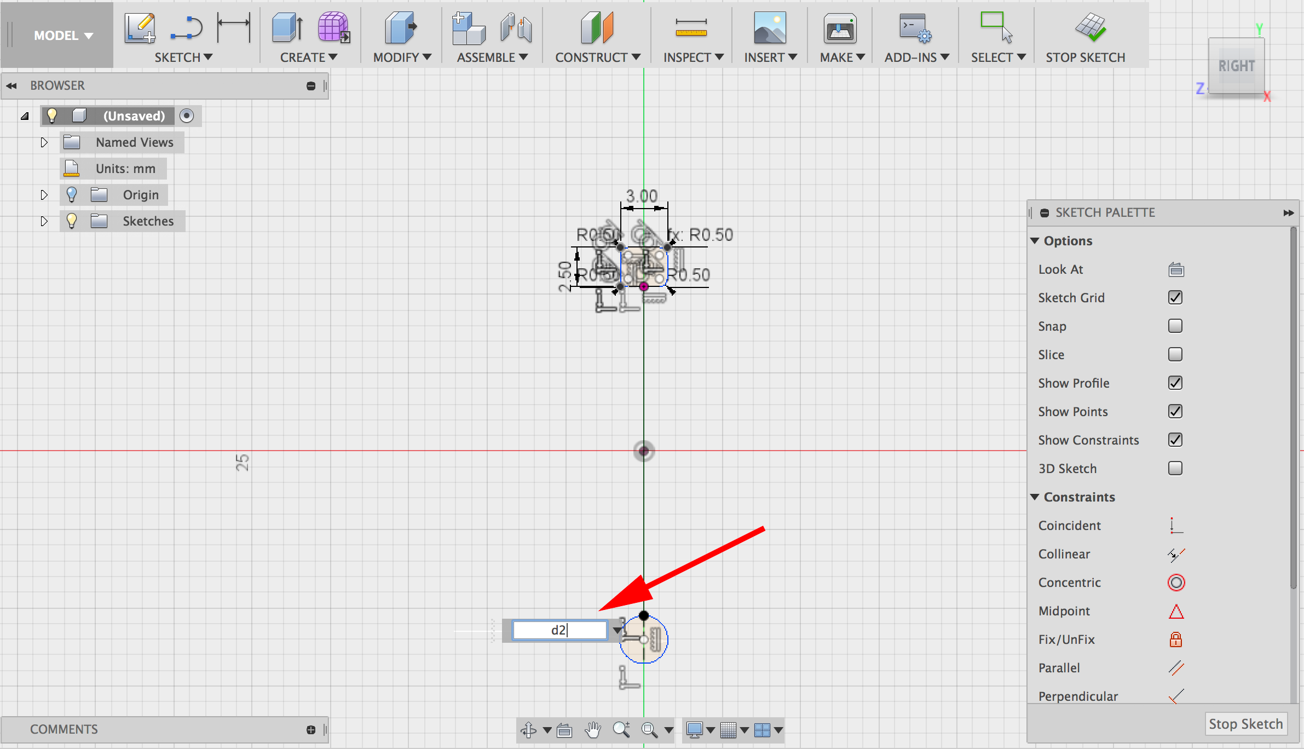Image resolution: width=1304 pixels, height=749 pixels.
Task: Open the dimension field dropdown arrow
Action: click(617, 630)
